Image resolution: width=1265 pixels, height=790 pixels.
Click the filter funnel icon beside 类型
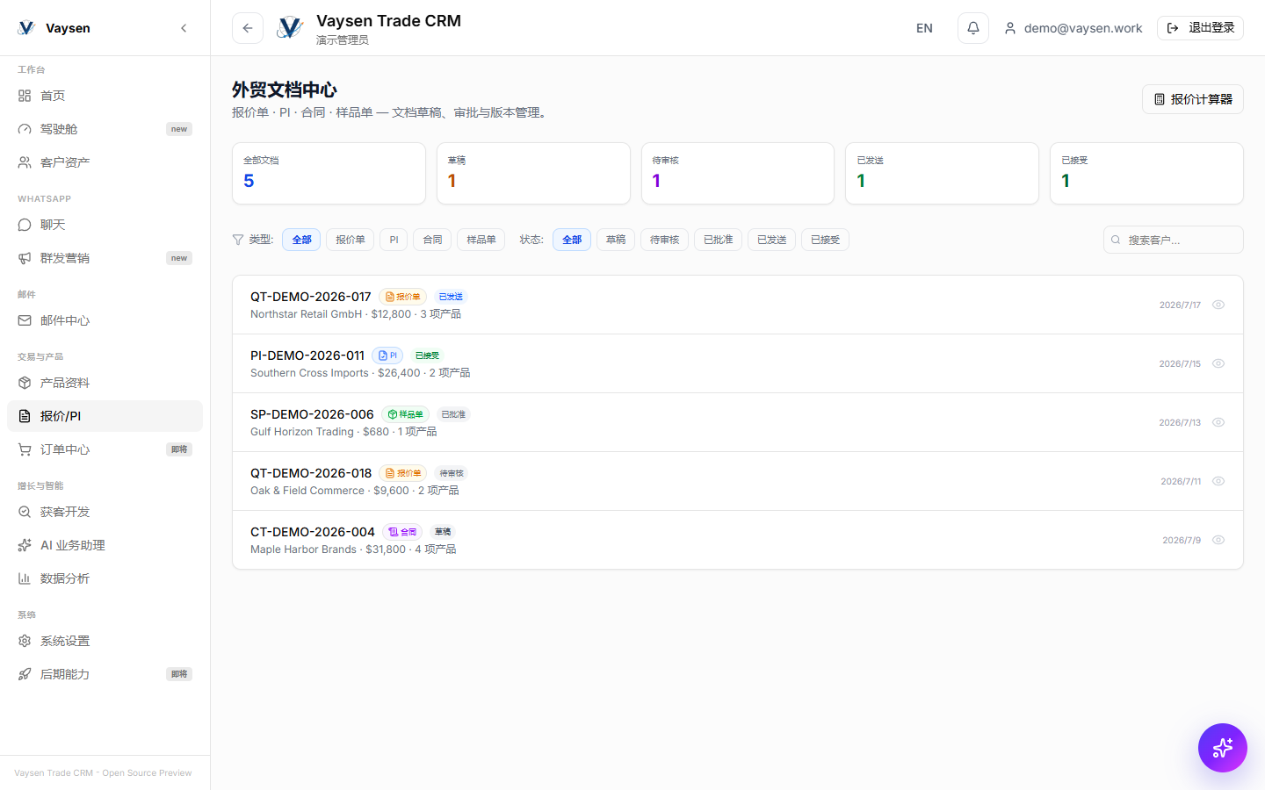click(x=238, y=240)
